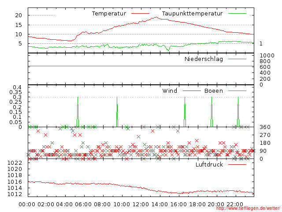
Task: Click the 0.2 wind axis label
Action: 17,107
